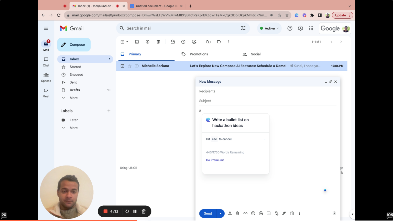Tick the select-all conversations checkbox

point(122,41)
